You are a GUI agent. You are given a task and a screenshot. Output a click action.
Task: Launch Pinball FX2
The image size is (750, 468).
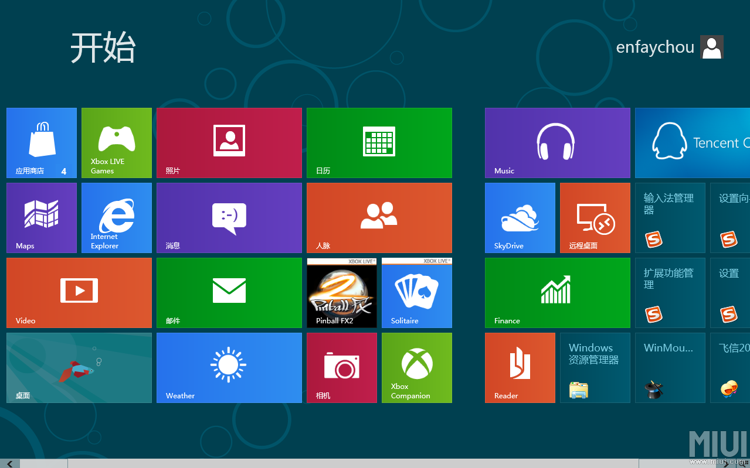click(341, 292)
